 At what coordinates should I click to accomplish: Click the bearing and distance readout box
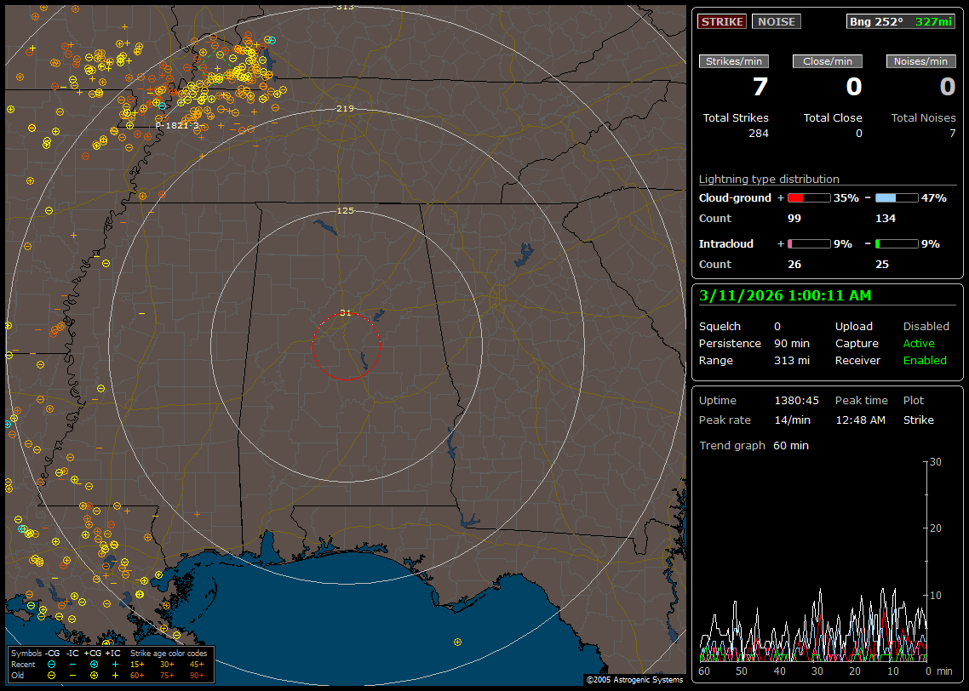901,21
